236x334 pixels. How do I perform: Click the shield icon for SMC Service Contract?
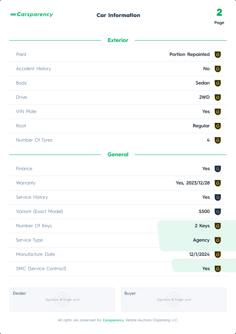[x=217, y=269]
